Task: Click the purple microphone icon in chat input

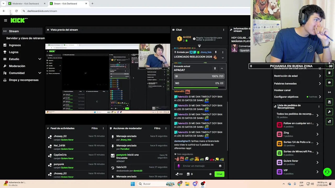Action: [179, 166]
